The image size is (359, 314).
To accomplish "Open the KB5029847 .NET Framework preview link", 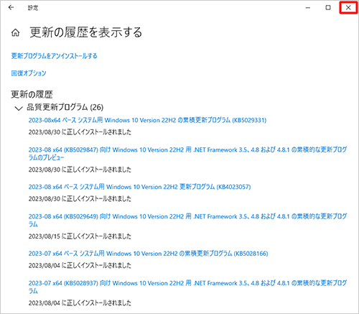I will click(187, 154).
